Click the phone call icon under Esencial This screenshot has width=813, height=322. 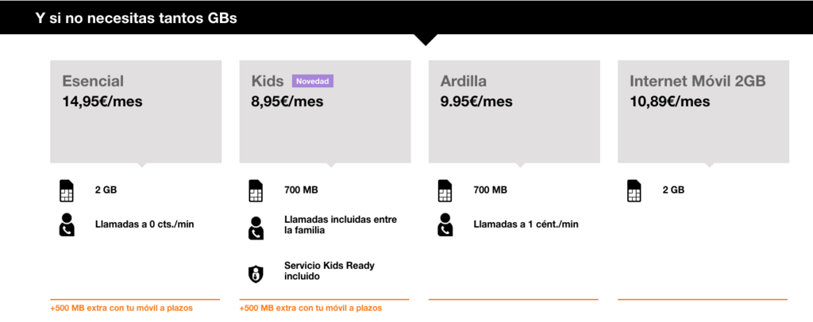pos(66,225)
